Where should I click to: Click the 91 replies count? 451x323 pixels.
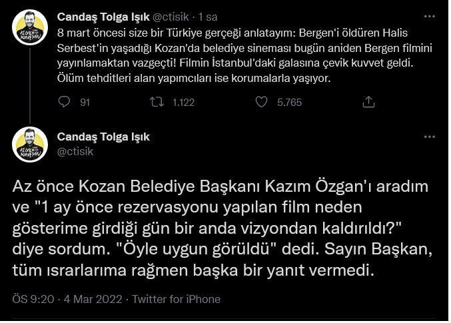pos(85,103)
